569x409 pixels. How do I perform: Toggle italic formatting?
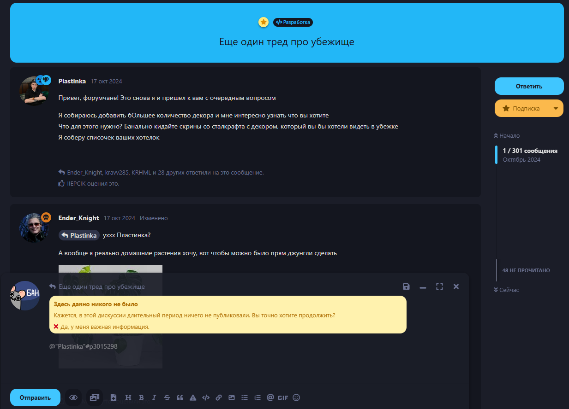[x=154, y=397]
